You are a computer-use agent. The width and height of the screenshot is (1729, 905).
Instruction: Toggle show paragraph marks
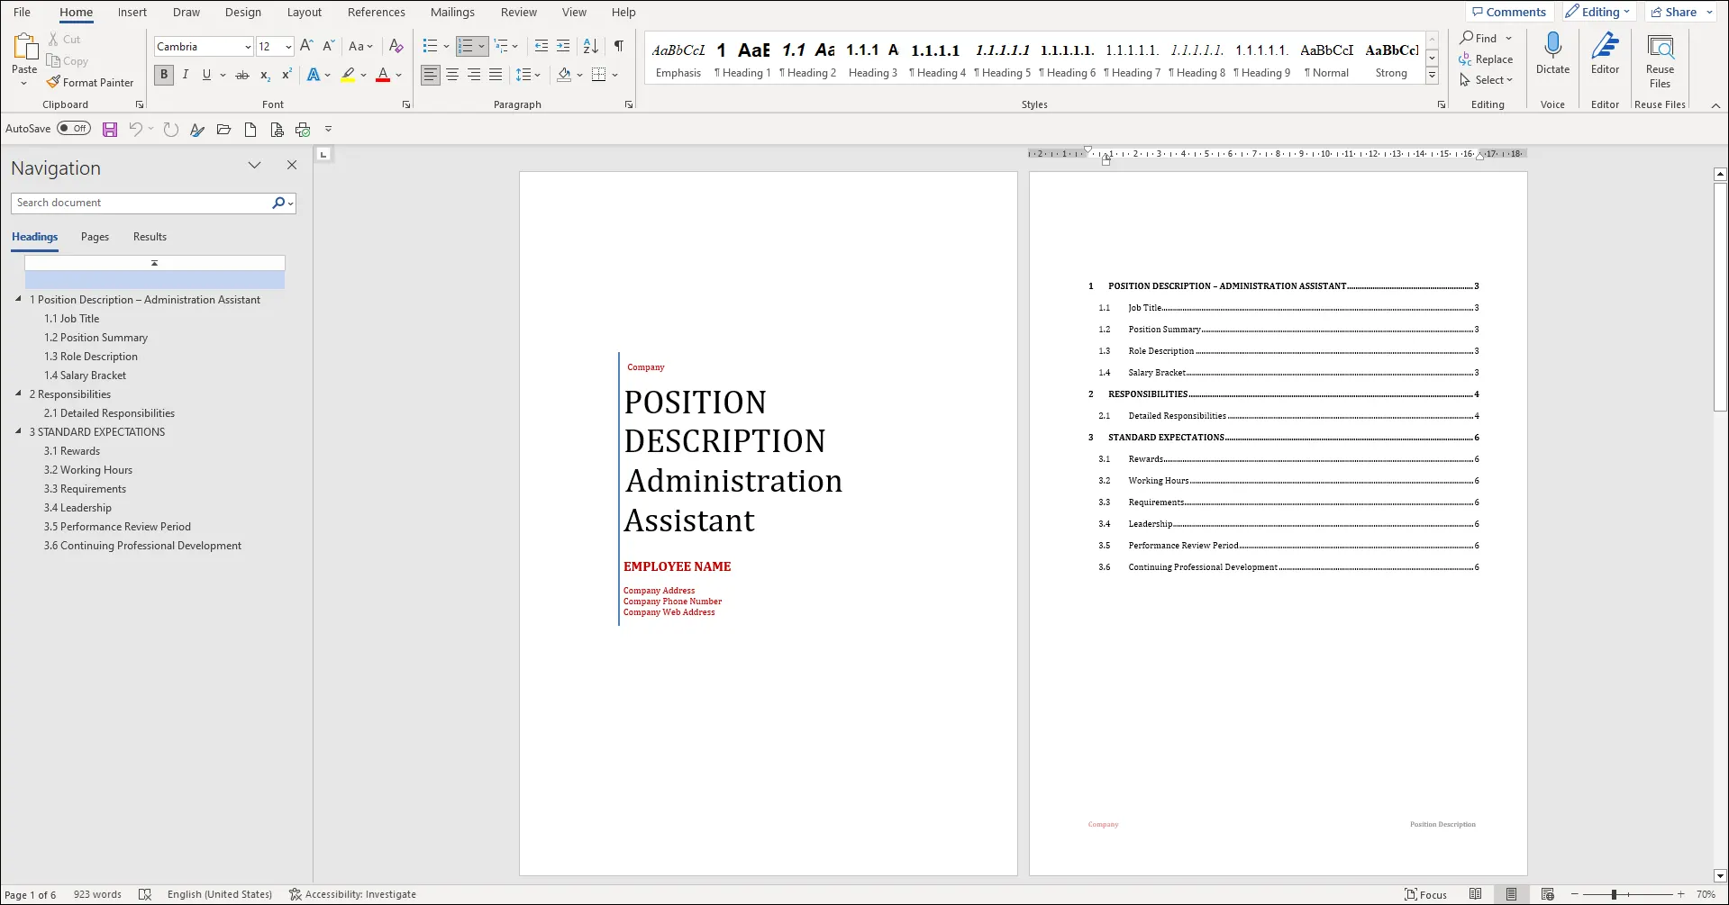point(619,46)
